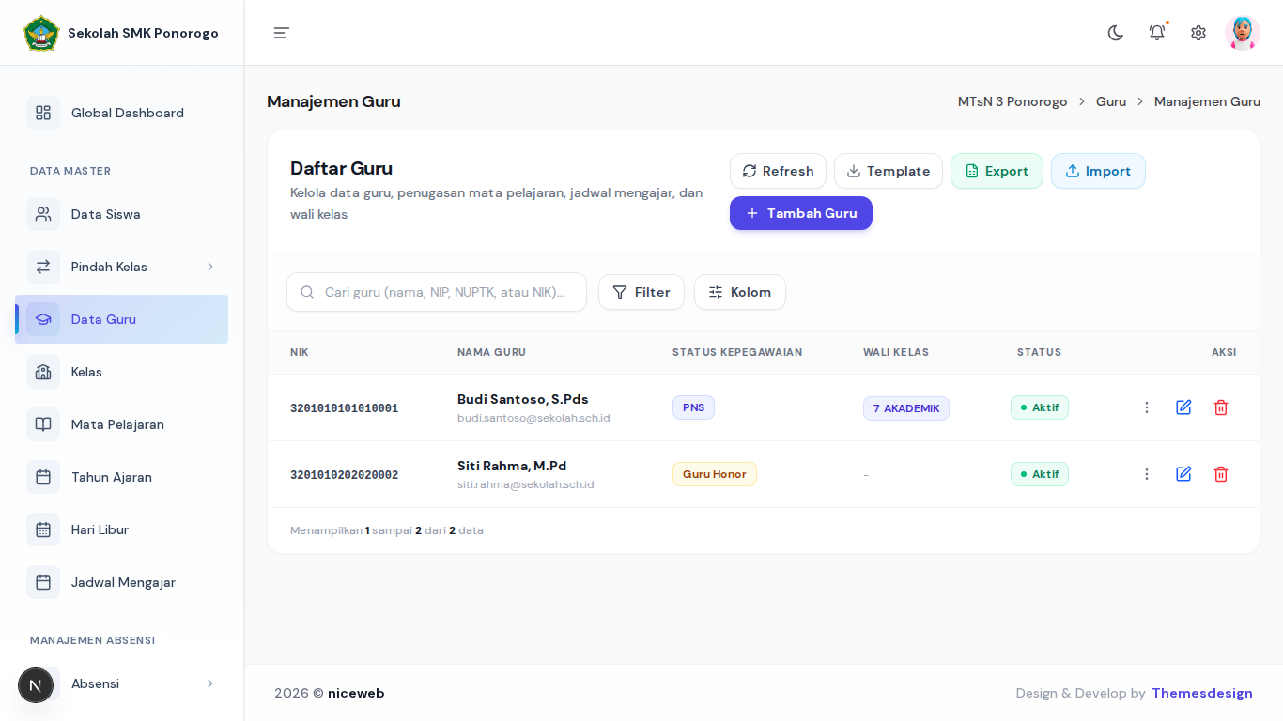Toggle dark mode moon icon

tap(1116, 33)
